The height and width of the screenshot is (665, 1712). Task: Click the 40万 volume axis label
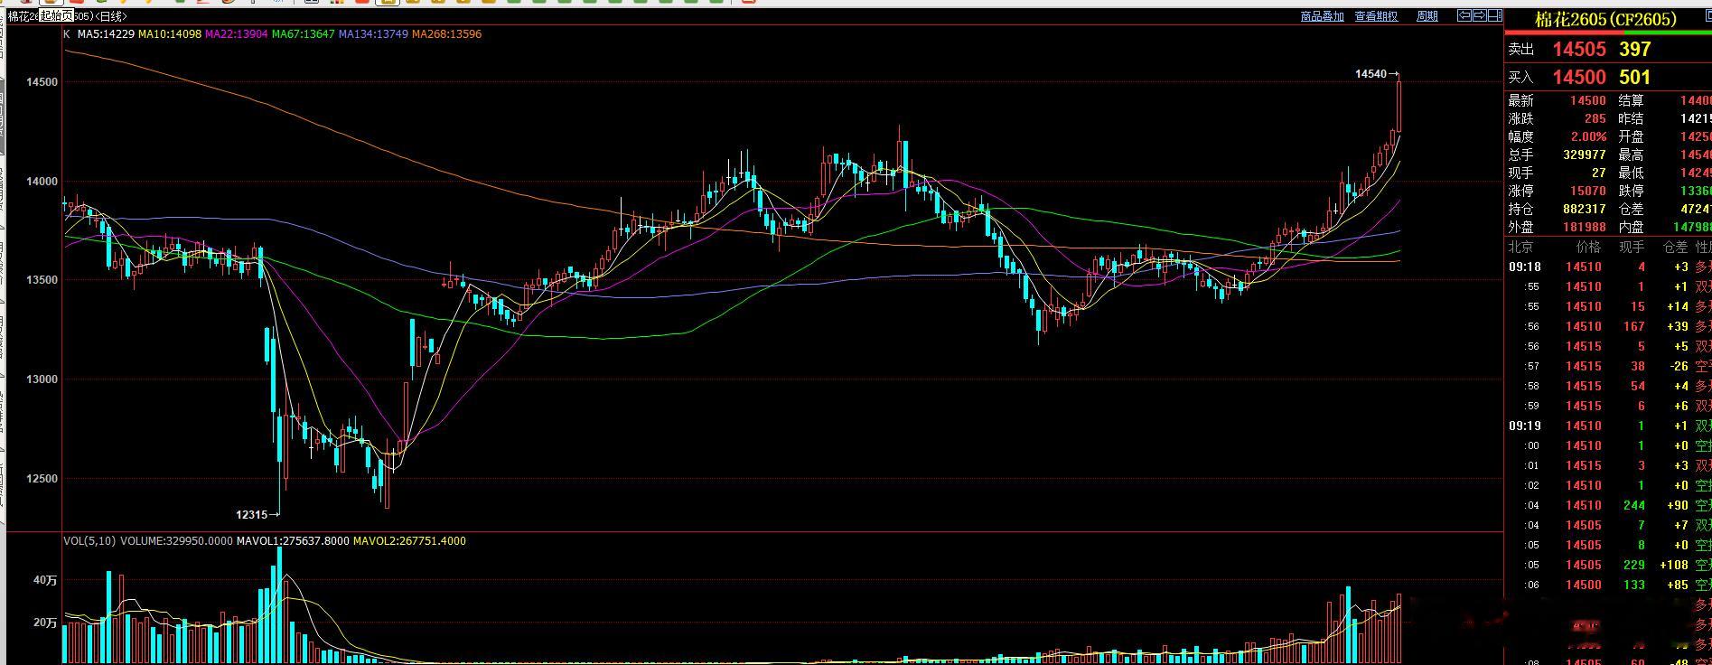click(x=45, y=581)
